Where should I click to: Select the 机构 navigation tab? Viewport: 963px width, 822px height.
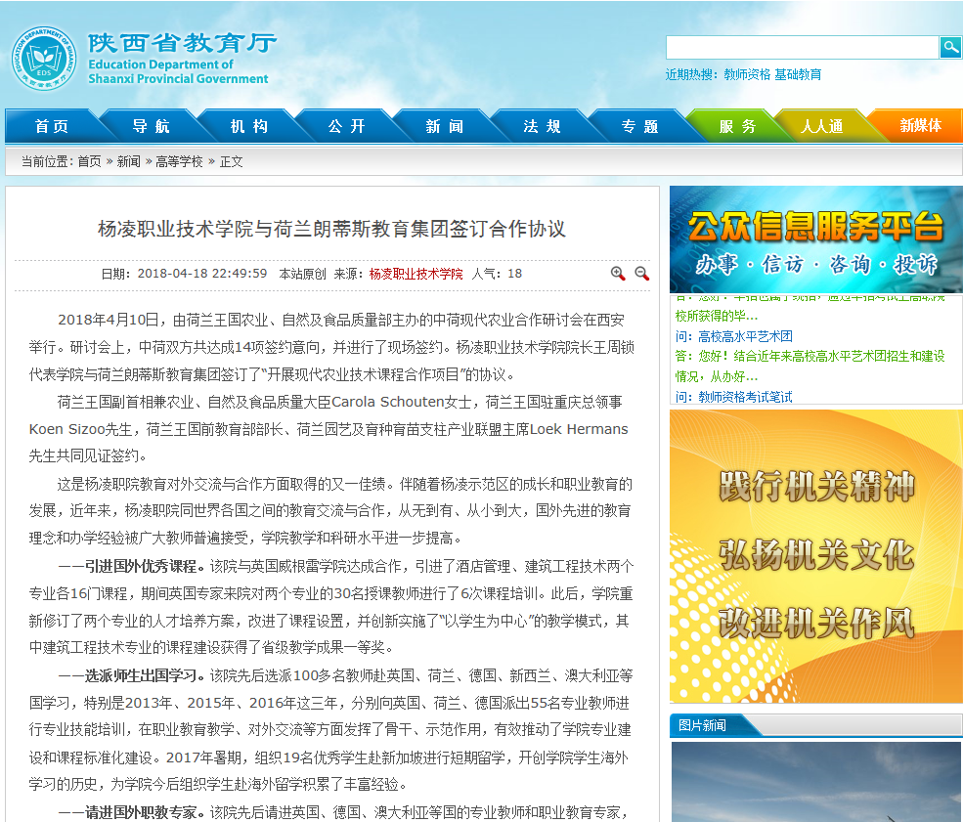tap(248, 126)
